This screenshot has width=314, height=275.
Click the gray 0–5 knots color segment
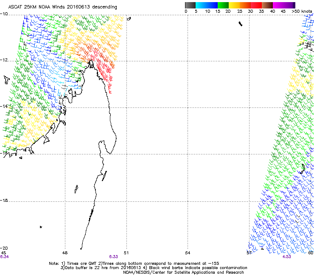[x=190, y=5]
